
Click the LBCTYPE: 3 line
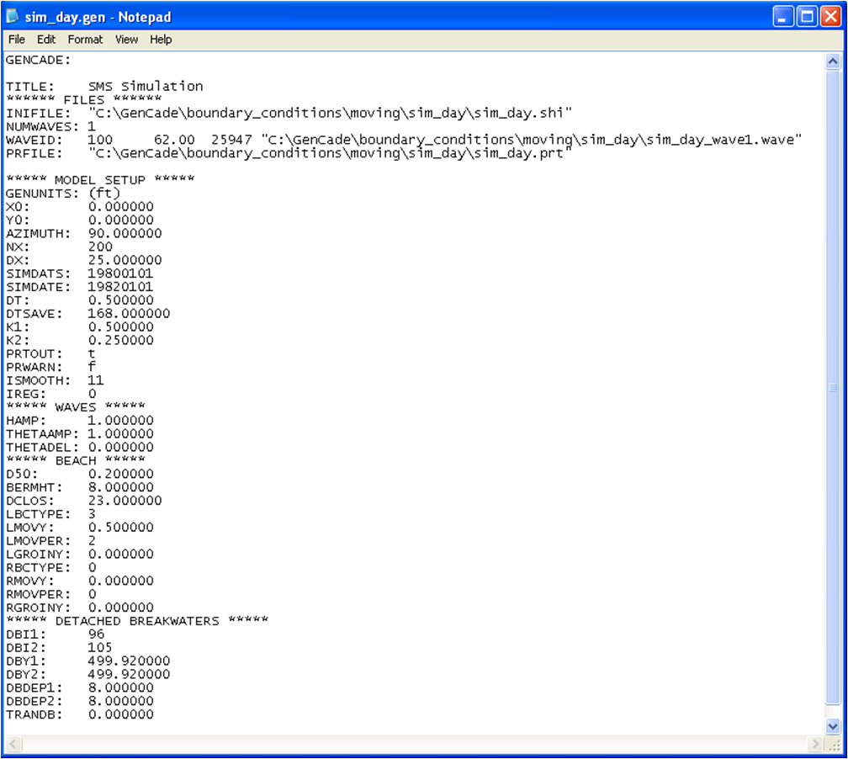pos(50,514)
